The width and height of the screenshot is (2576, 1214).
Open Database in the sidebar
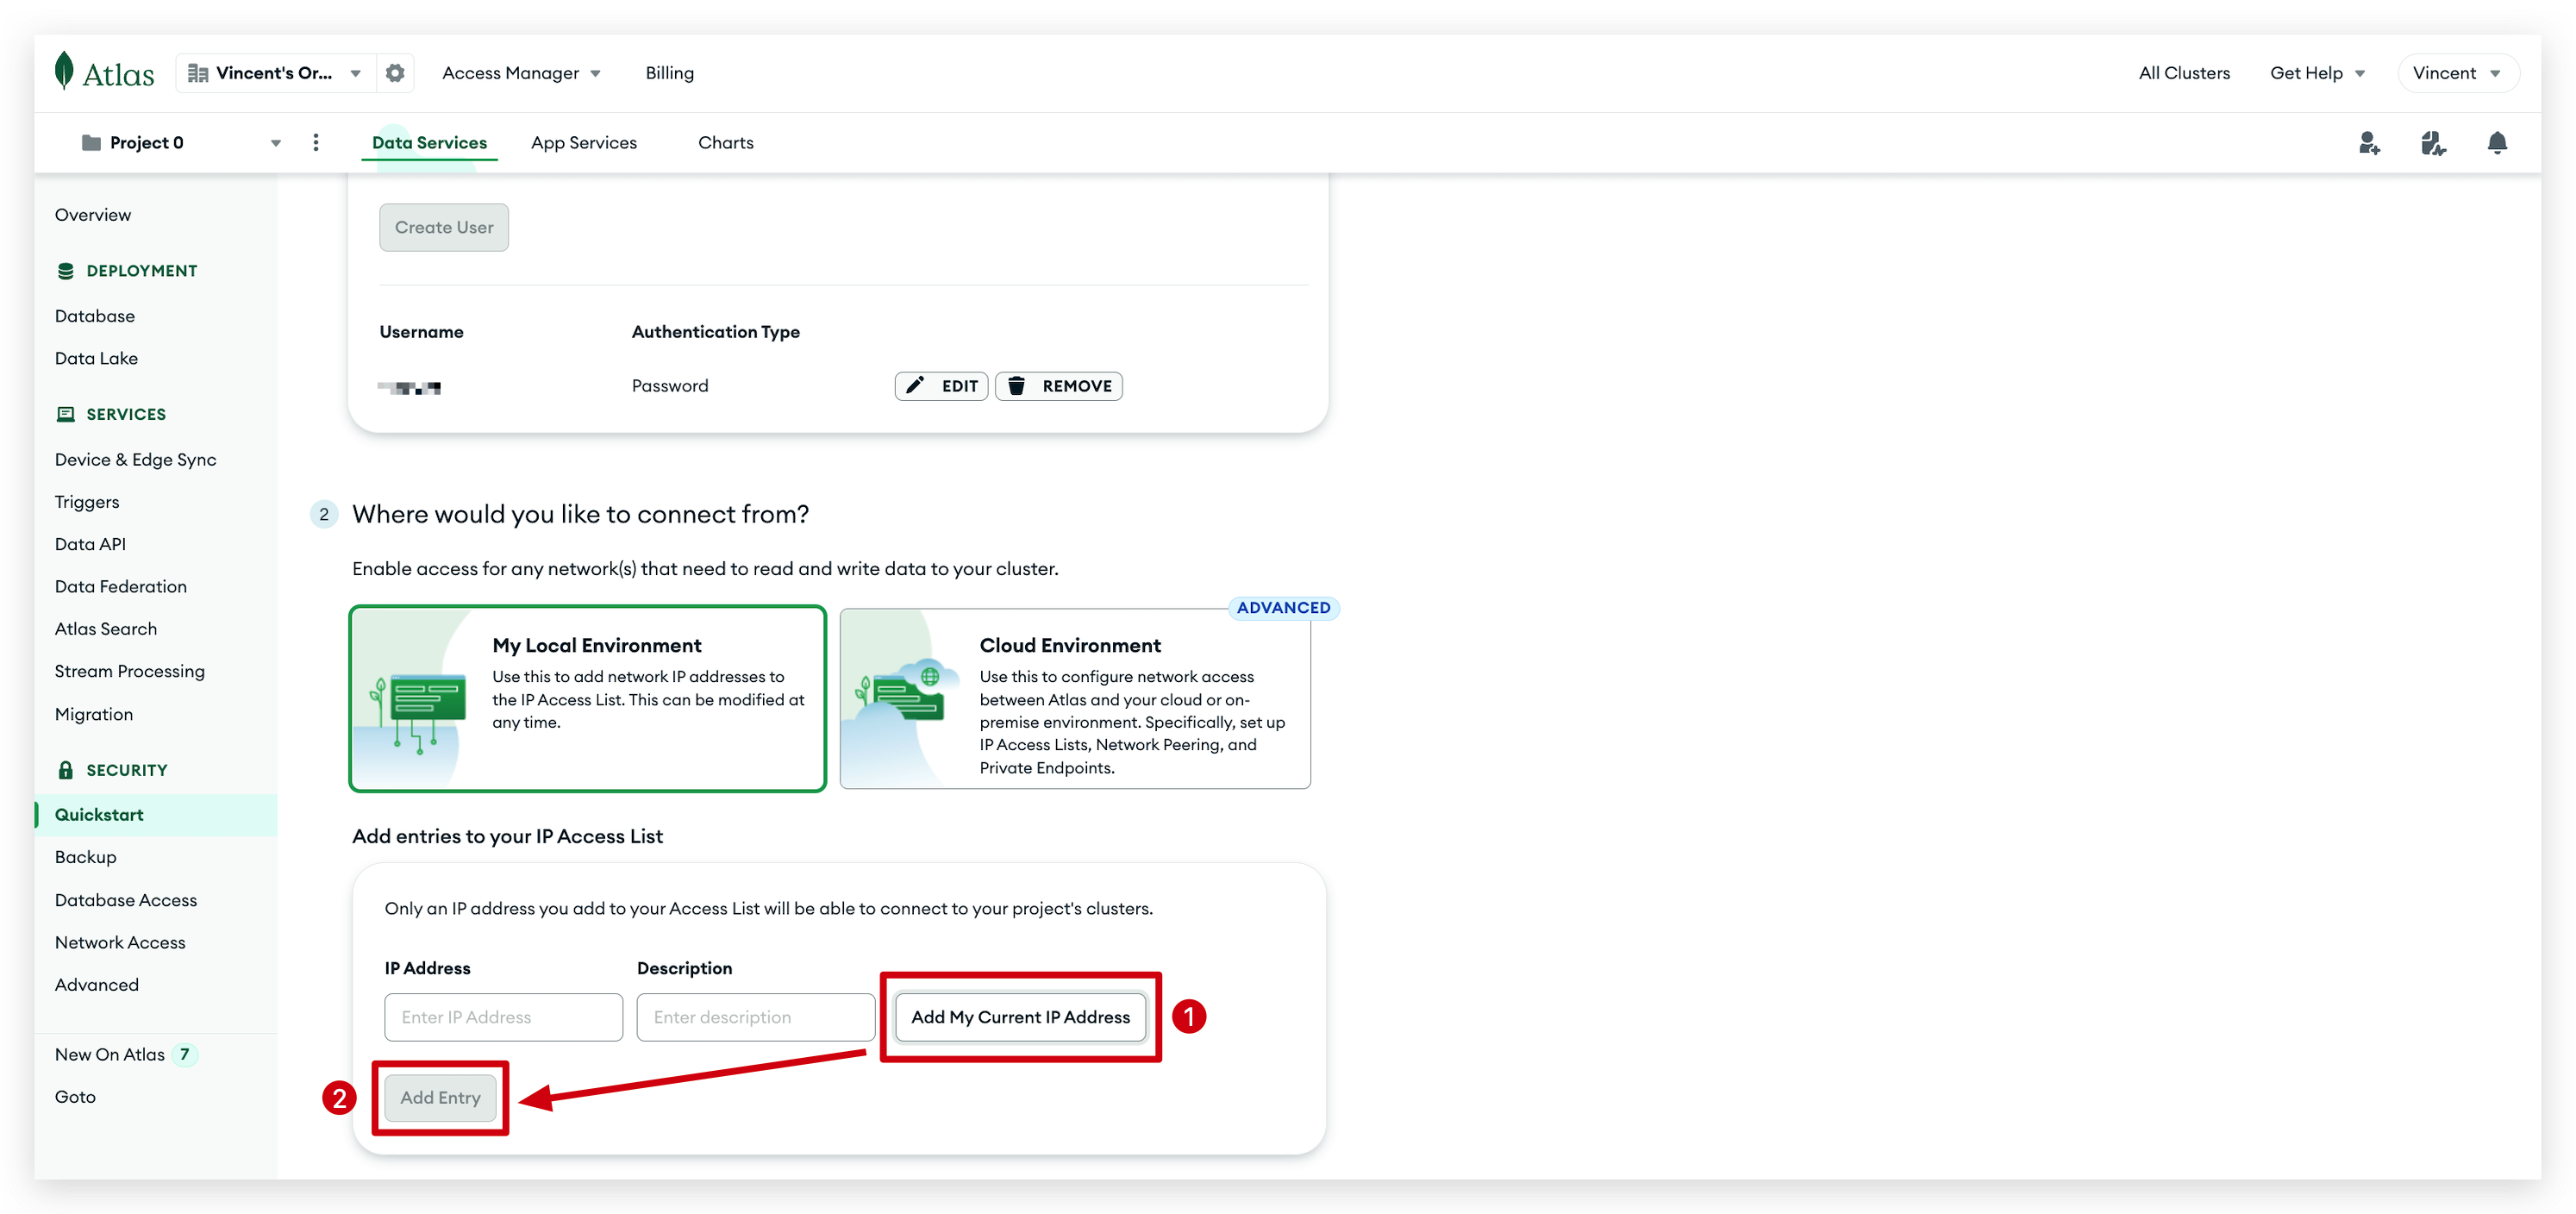coord(95,316)
